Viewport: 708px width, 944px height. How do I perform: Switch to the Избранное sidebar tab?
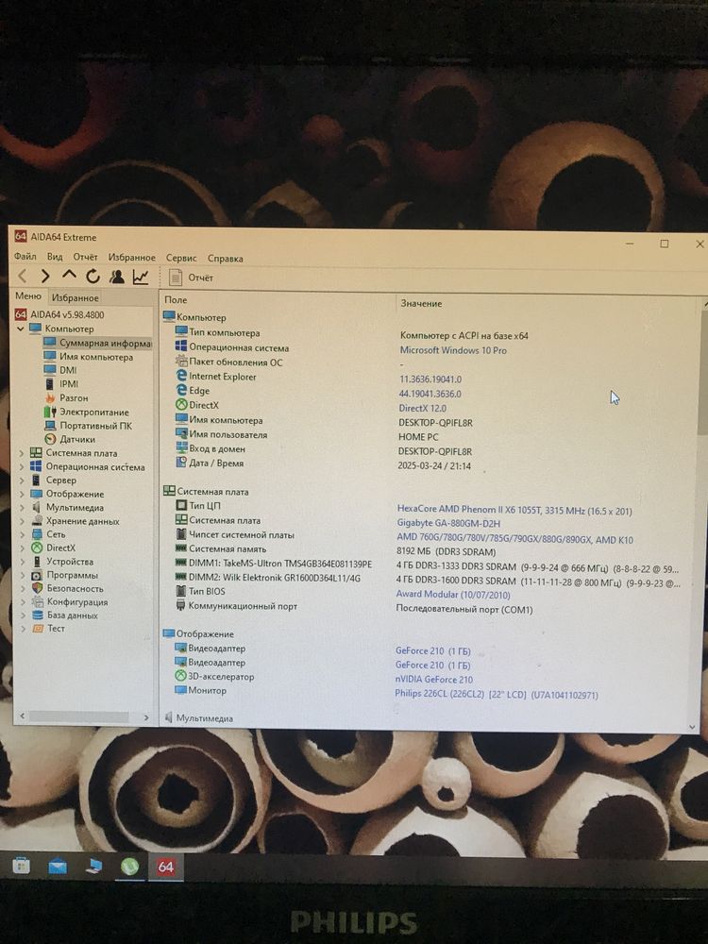(76, 297)
